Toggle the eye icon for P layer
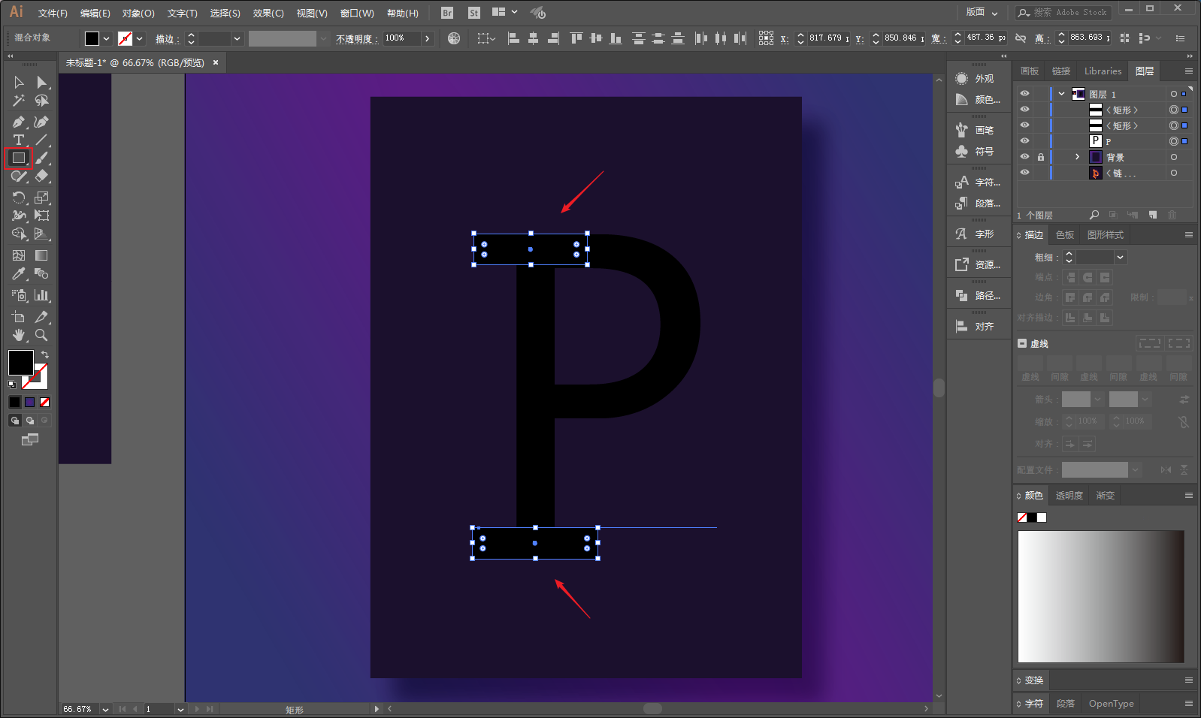Image resolution: width=1201 pixels, height=718 pixels. tap(1024, 141)
